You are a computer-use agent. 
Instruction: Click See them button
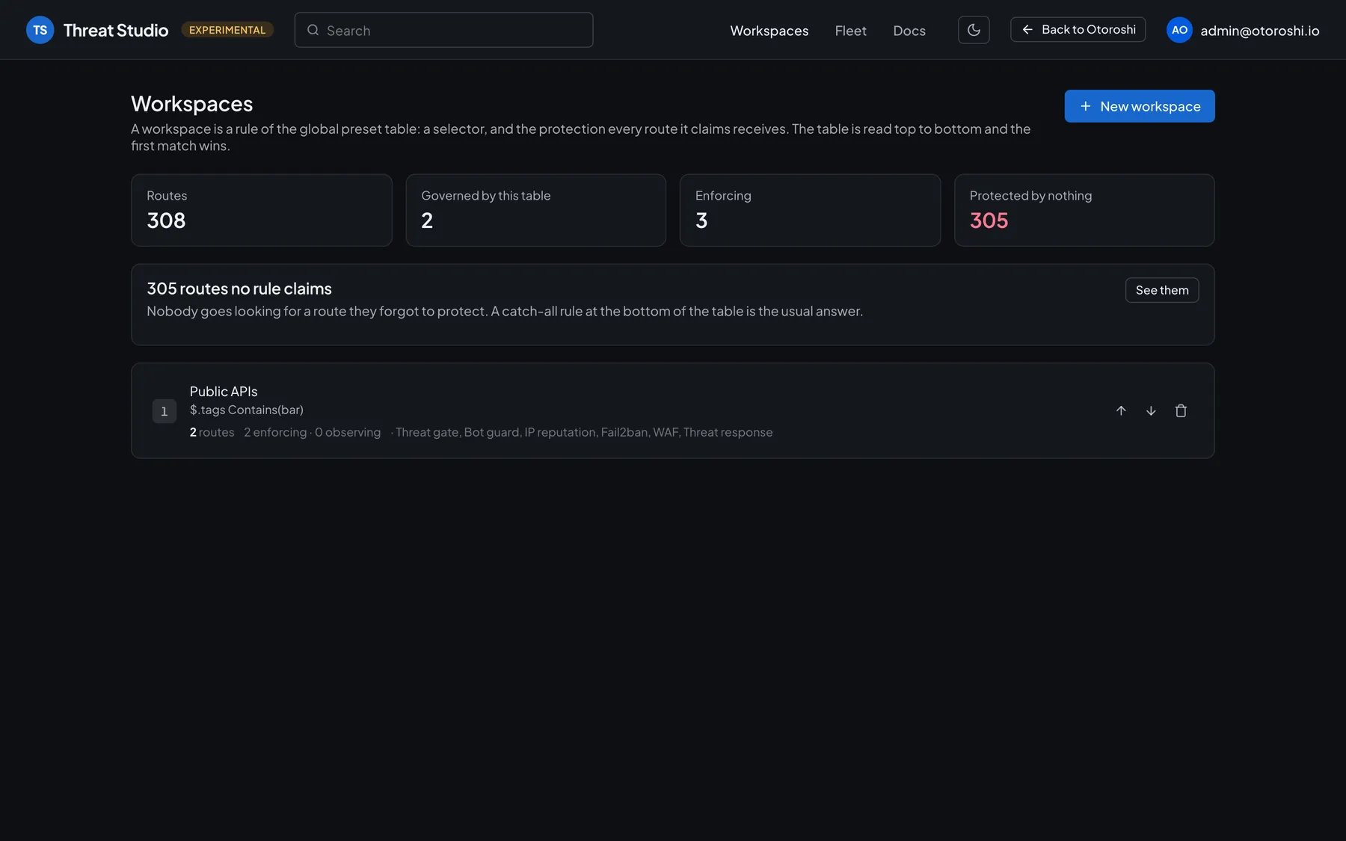point(1162,290)
